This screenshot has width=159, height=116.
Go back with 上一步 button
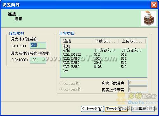pos(92,109)
